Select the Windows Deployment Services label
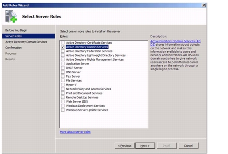 (x=85, y=106)
